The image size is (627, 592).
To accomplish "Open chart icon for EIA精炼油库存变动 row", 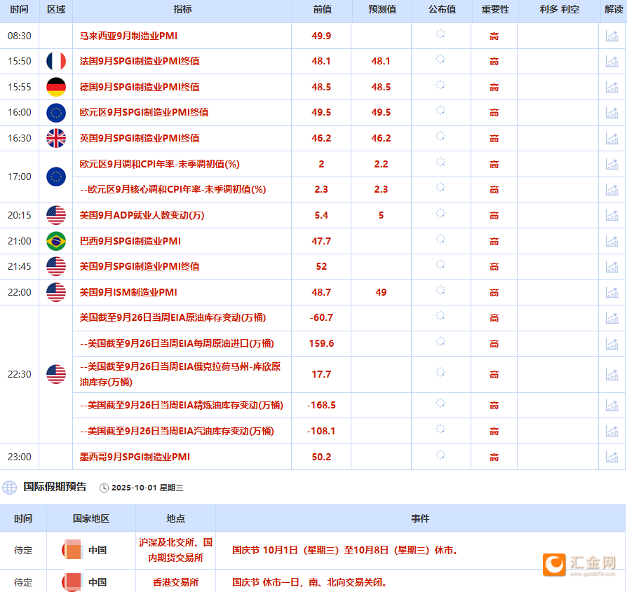I will pyautogui.click(x=612, y=406).
